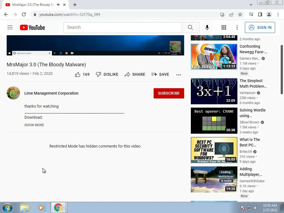Click the 3Blue1Brown channel name
Screen dimensions: 284x213
coord(249,122)
